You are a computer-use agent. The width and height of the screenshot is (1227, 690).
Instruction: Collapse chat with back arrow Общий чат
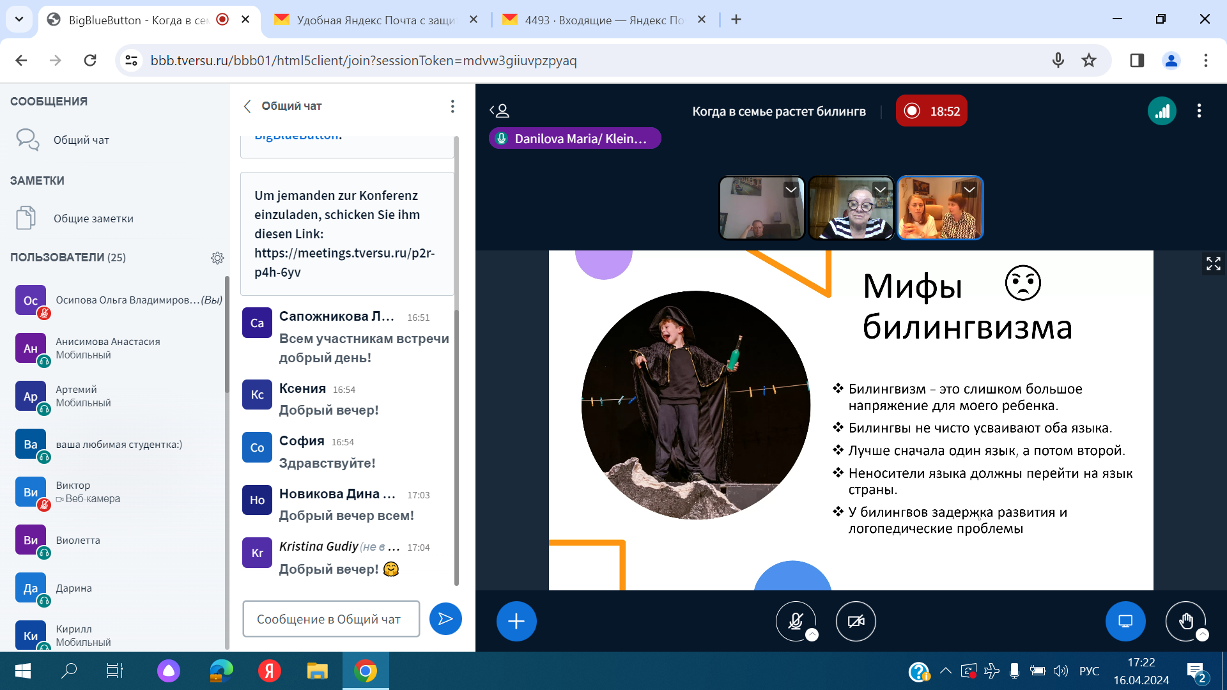tap(247, 106)
